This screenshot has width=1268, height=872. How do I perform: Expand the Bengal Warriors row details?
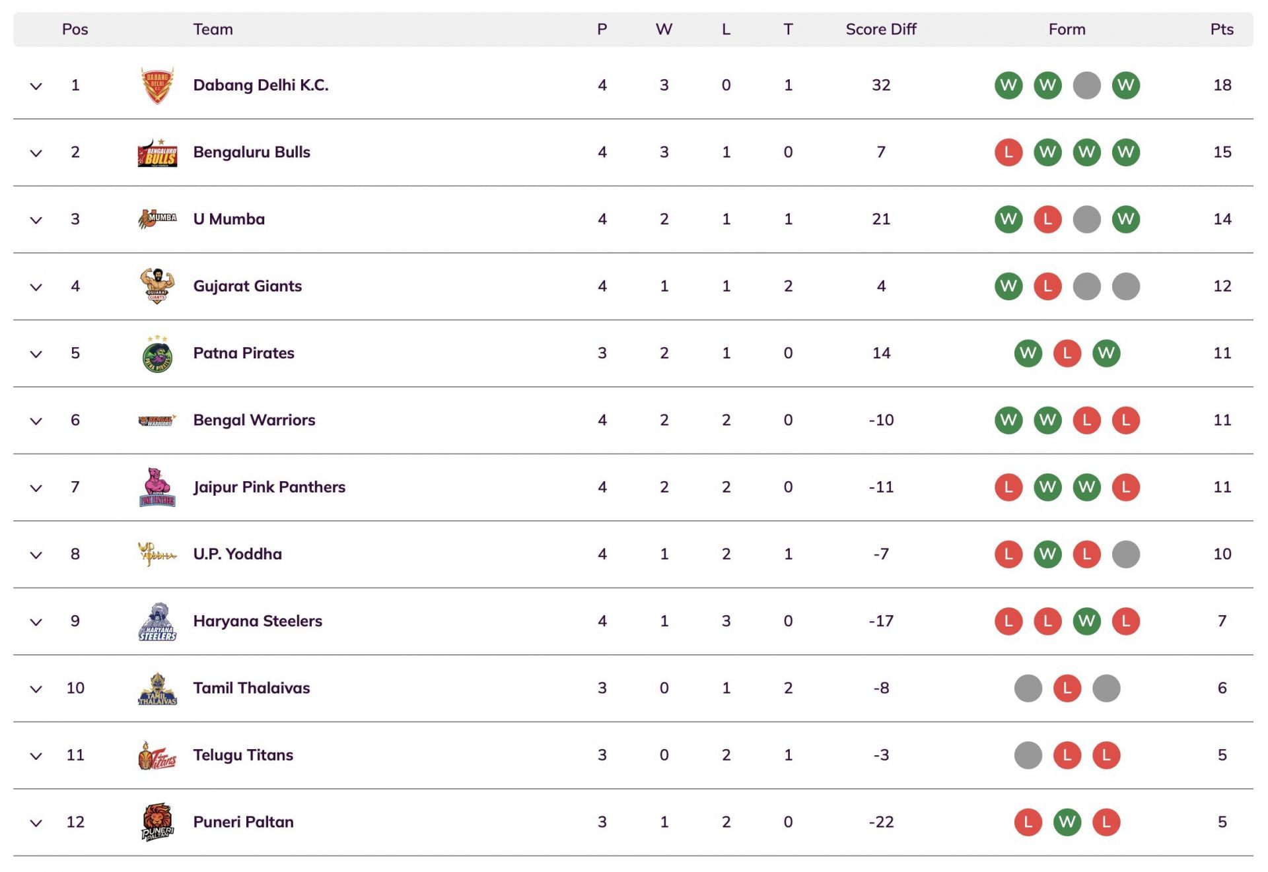pyautogui.click(x=36, y=421)
